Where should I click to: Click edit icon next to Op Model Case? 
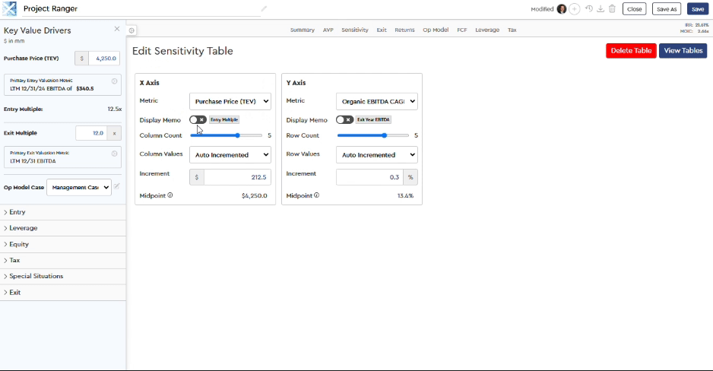[117, 186]
